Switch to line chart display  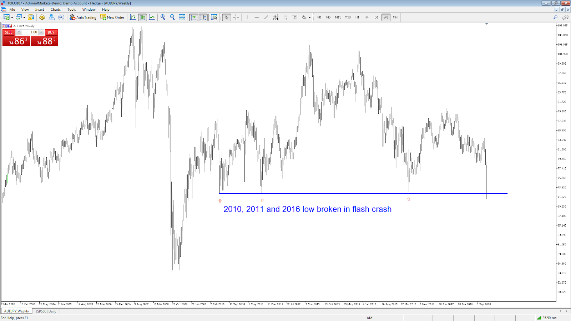point(152,17)
